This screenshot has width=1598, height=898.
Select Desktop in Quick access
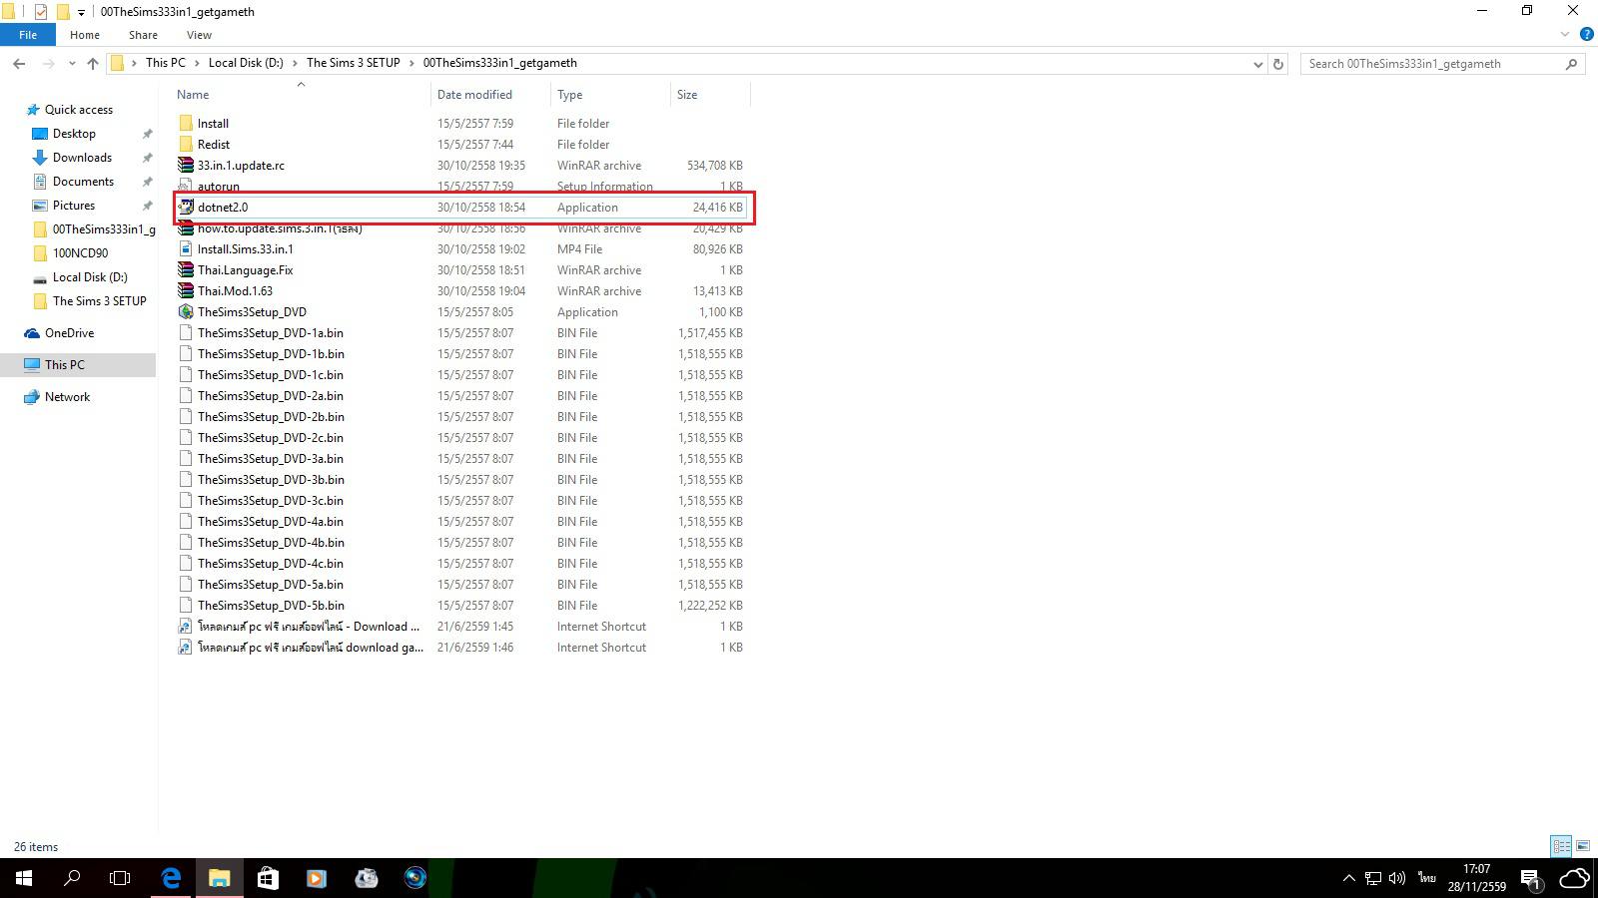[74, 134]
